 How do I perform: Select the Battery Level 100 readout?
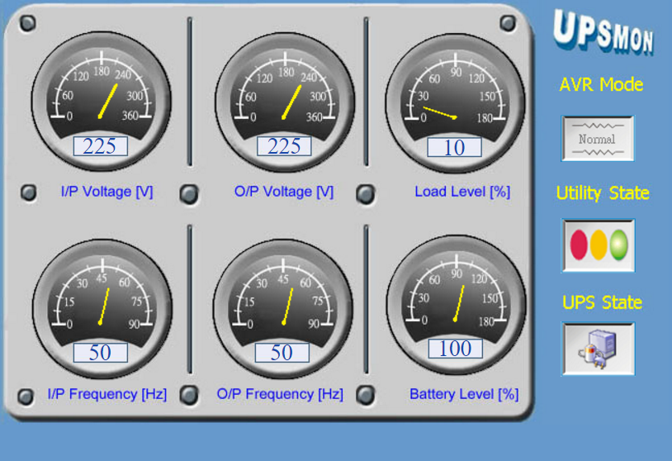pyautogui.click(x=456, y=348)
